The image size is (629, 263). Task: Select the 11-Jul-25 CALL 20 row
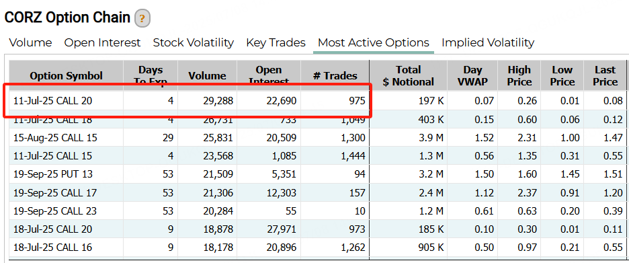pos(317,101)
